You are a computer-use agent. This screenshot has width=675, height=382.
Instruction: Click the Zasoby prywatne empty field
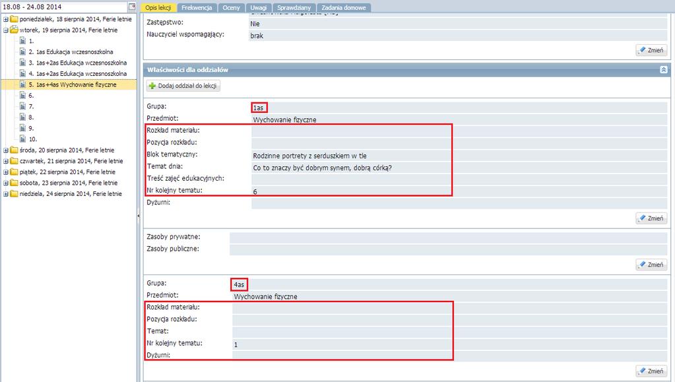[x=448, y=237]
